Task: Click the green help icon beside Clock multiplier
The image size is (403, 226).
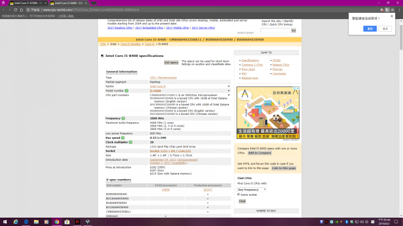Action: tap(130, 142)
